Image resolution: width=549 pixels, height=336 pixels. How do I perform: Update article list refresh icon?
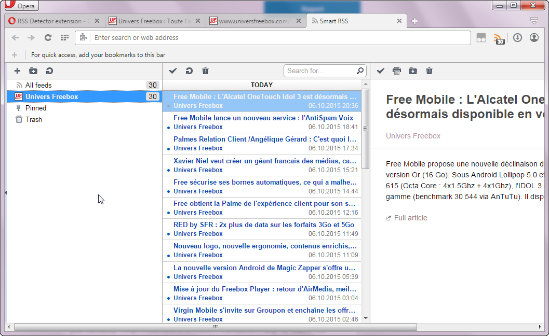[189, 71]
